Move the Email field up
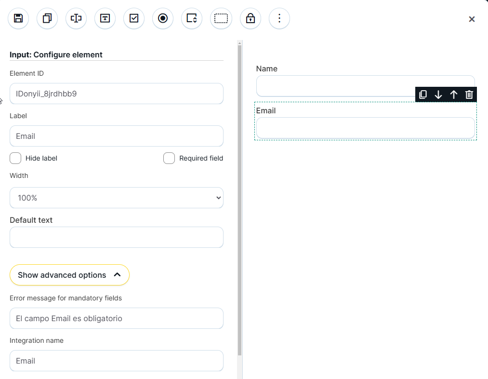The image size is (488, 379). tap(454, 95)
